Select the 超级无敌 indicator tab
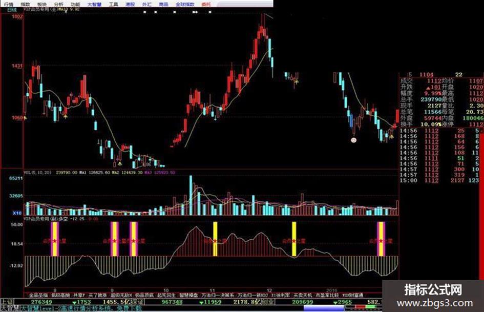484x312 pixels. coord(121,295)
